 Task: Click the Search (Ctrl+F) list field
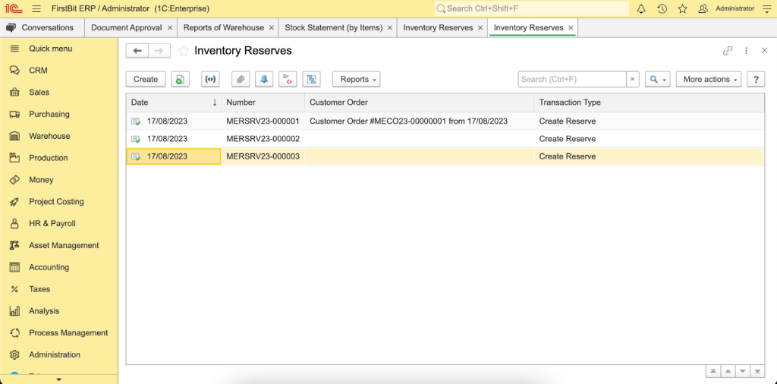click(x=572, y=79)
